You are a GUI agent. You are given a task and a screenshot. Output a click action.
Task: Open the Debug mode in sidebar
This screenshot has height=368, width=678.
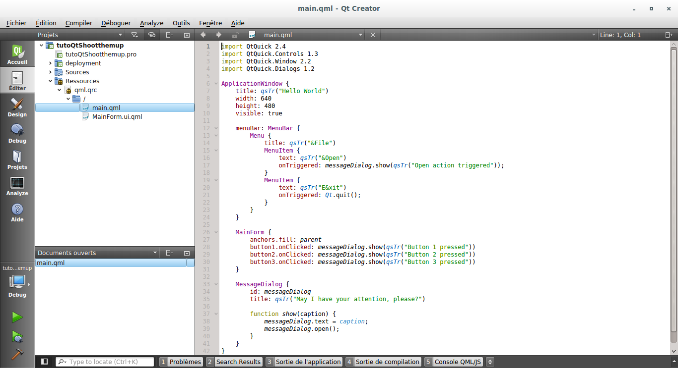(x=17, y=133)
